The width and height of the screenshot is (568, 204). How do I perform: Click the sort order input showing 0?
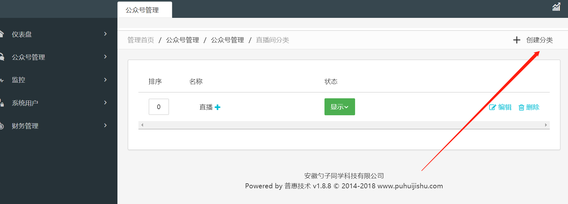point(159,107)
